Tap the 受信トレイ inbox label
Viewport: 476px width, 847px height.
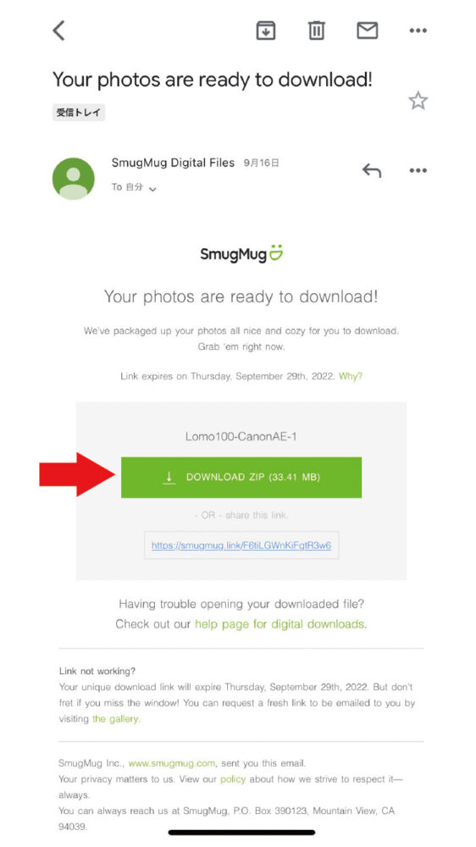pos(79,113)
